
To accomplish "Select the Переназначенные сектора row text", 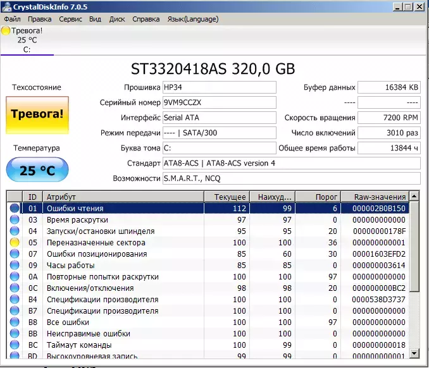I will pos(96,243).
